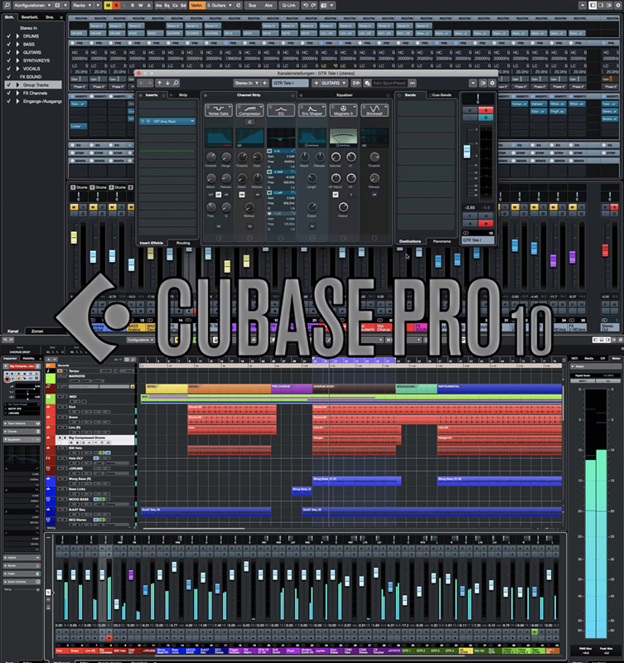Open the Stereo In input routing dropdown
The image size is (624, 663).
click(x=246, y=83)
